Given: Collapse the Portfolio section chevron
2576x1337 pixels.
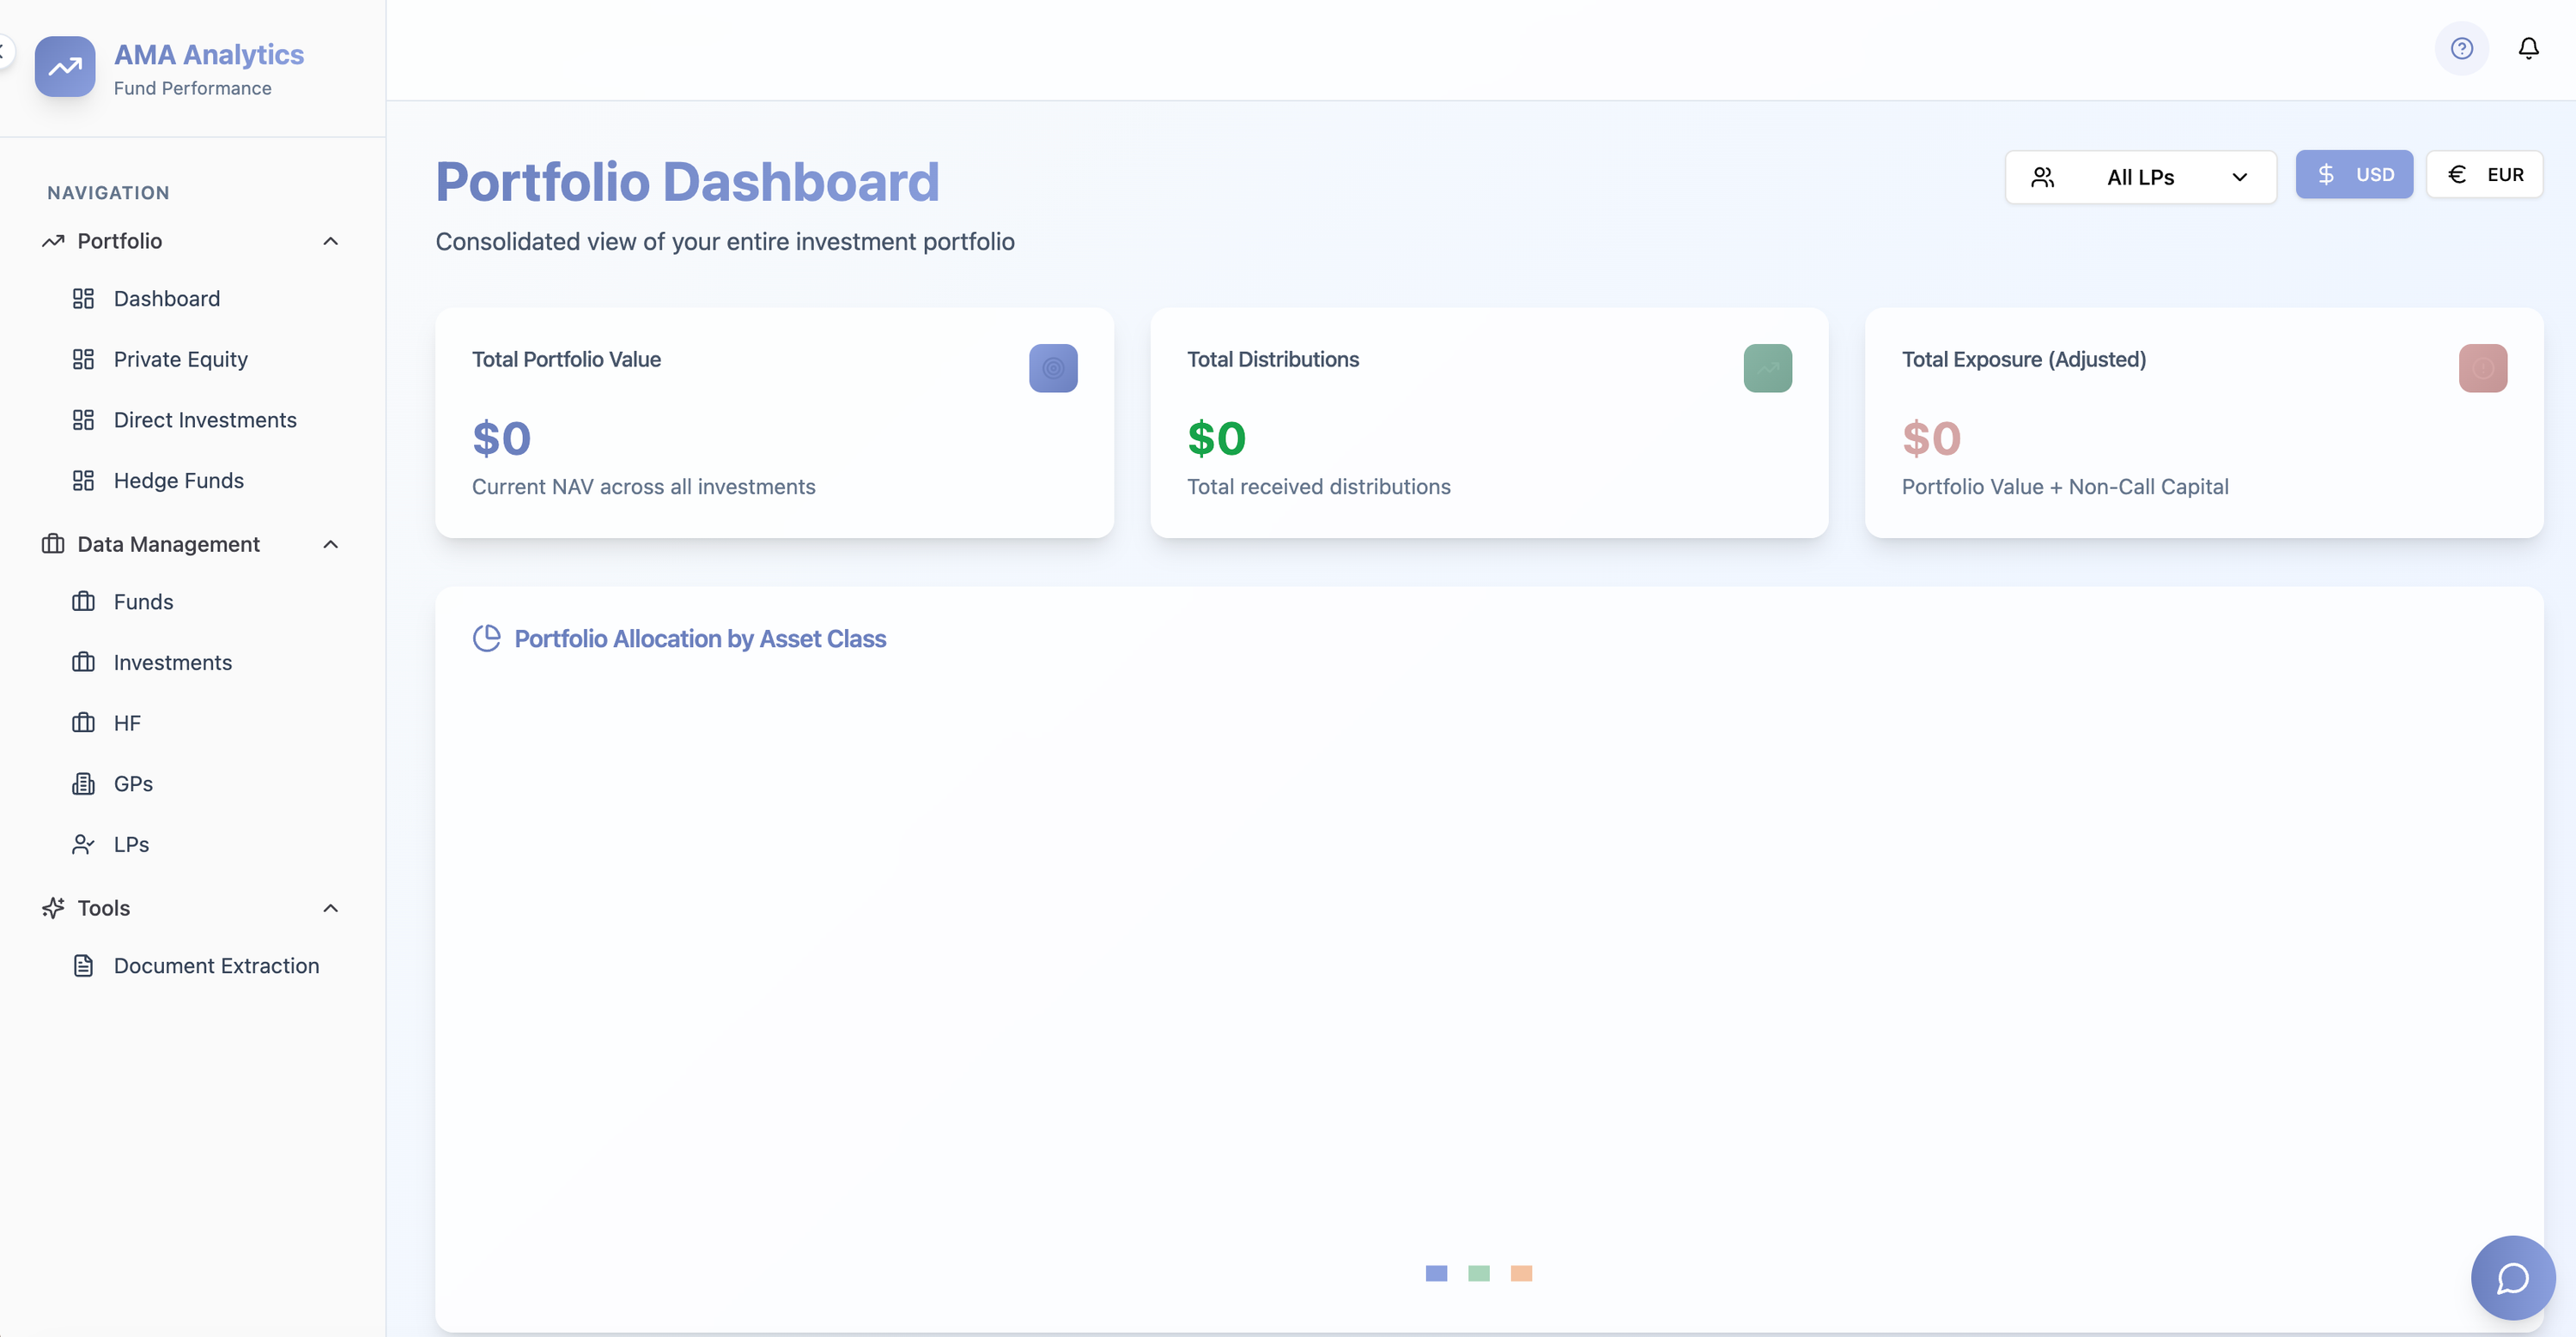Looking at the screenshot, I should pos(331,241).
